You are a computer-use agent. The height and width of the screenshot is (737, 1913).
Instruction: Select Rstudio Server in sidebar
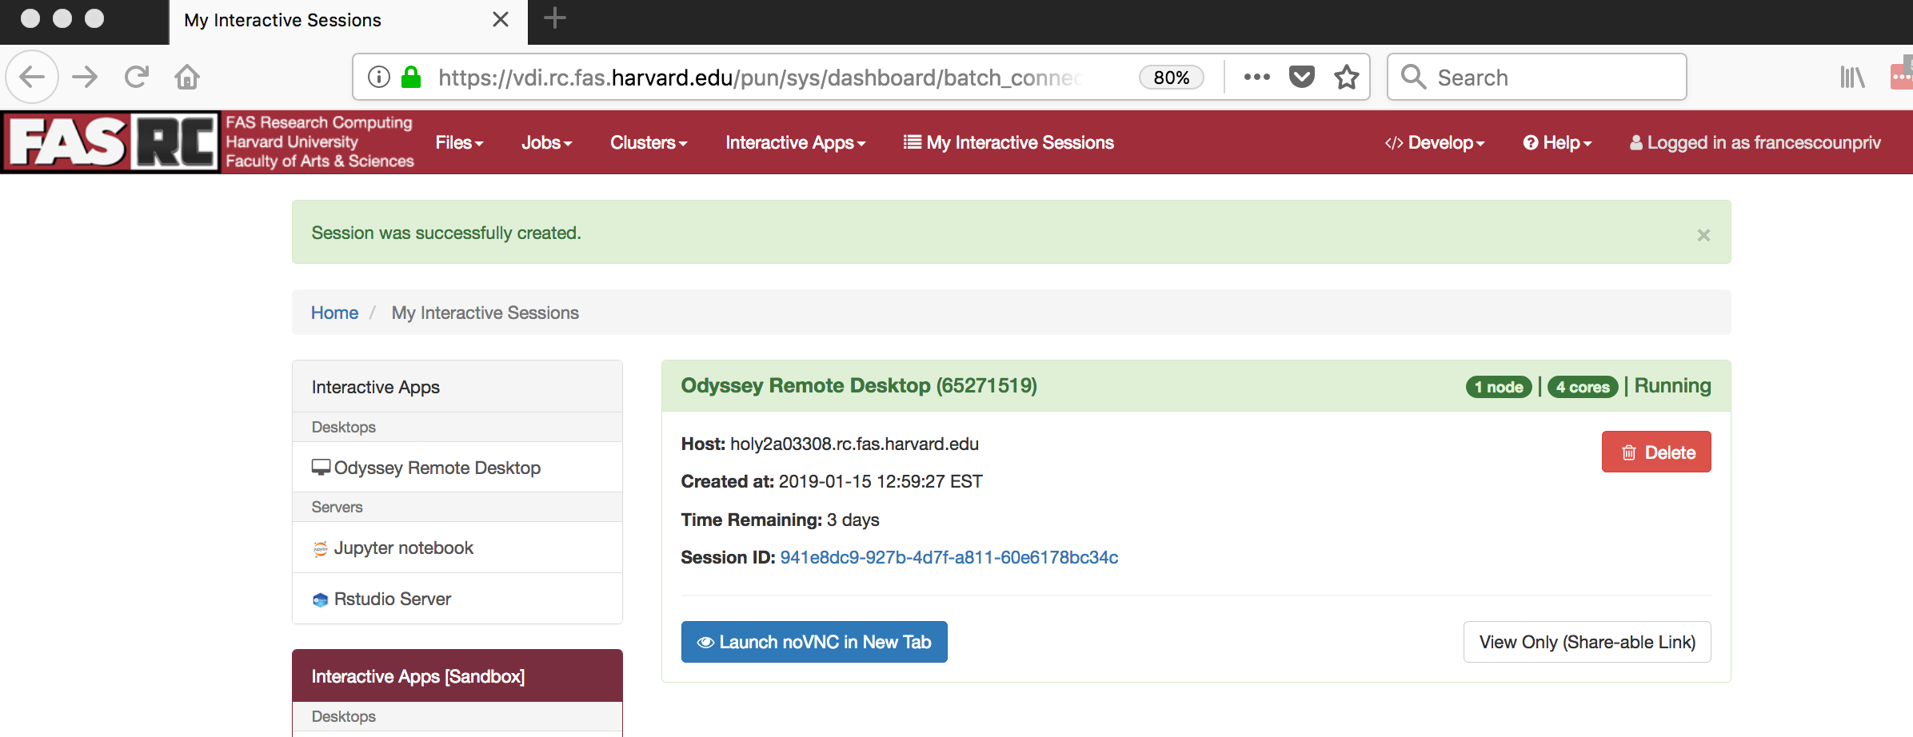pyautogui.click(x=457, y=599)
